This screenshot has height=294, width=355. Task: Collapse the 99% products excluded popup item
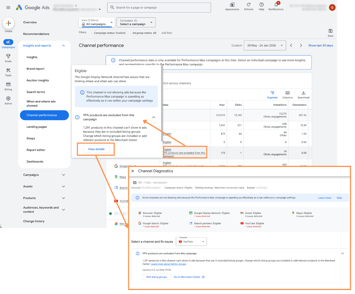[154, 117]
